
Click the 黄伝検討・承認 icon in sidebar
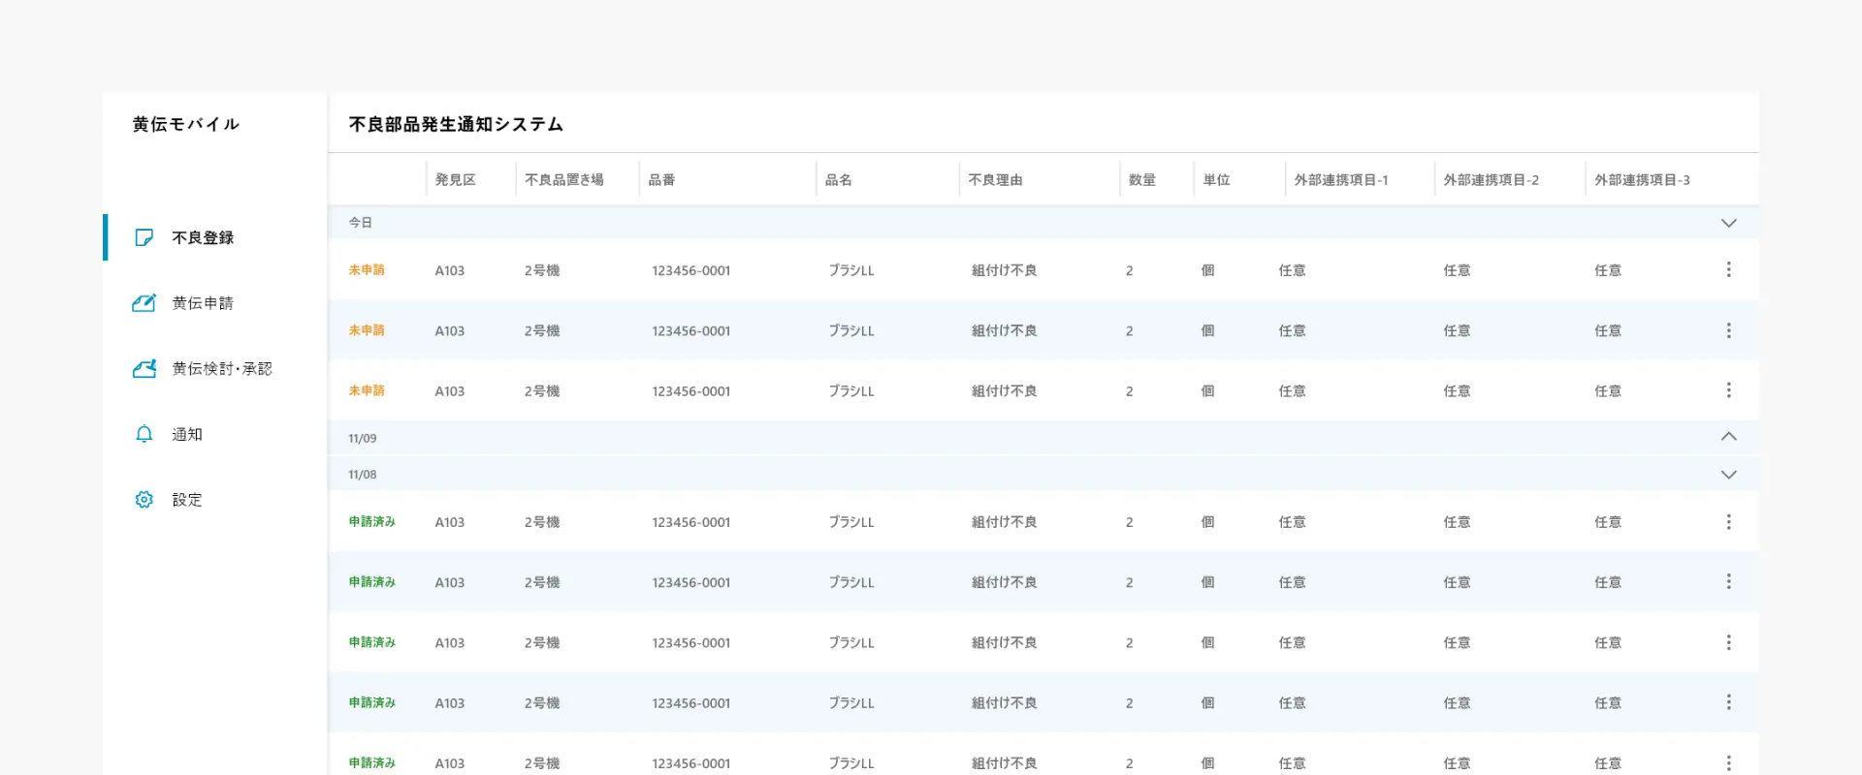coord(144,369)
